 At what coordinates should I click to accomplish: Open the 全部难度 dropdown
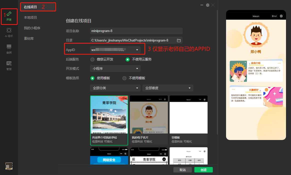tap(168, 88)
